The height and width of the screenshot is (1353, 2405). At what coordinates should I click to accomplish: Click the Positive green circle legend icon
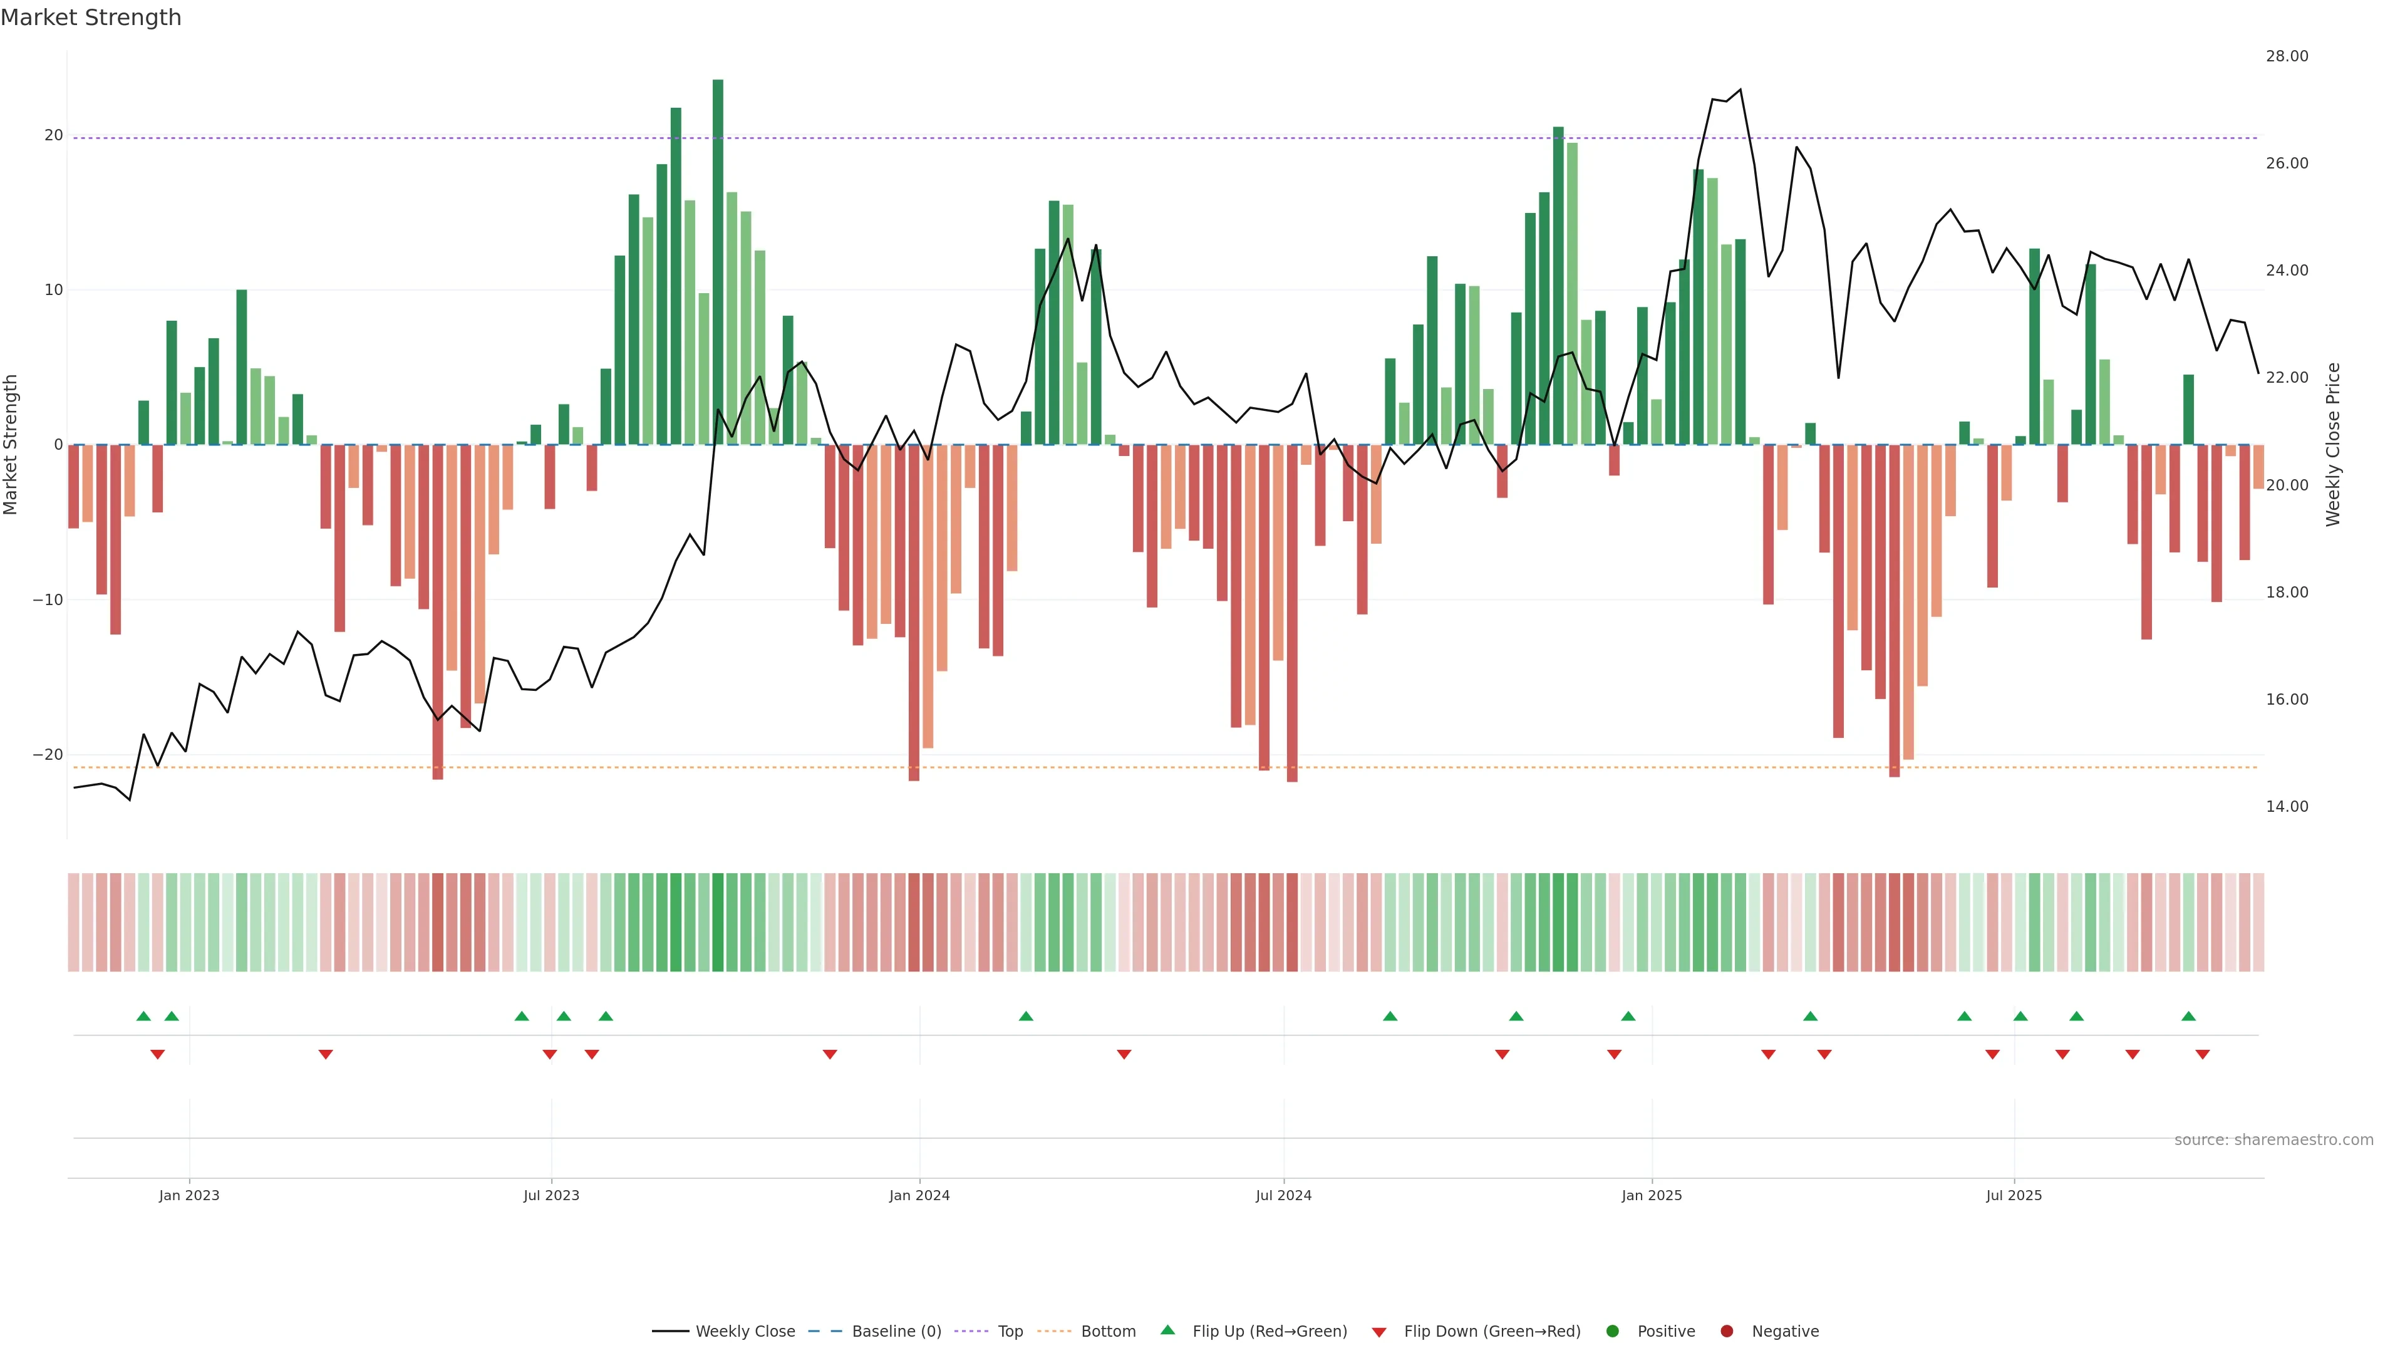pyautogui.click(x=1612, y=1332)
